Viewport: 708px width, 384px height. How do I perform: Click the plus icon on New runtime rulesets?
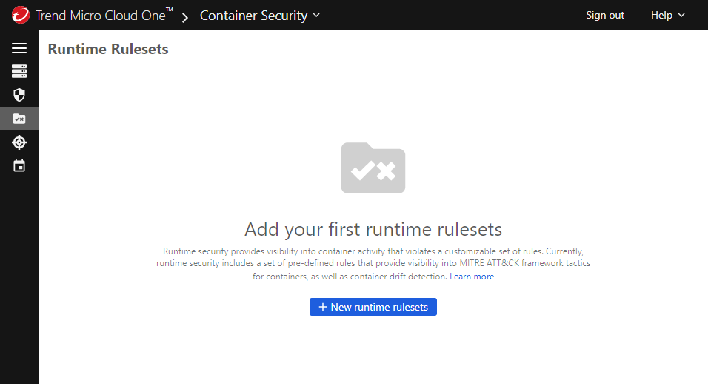click(322, 307)
